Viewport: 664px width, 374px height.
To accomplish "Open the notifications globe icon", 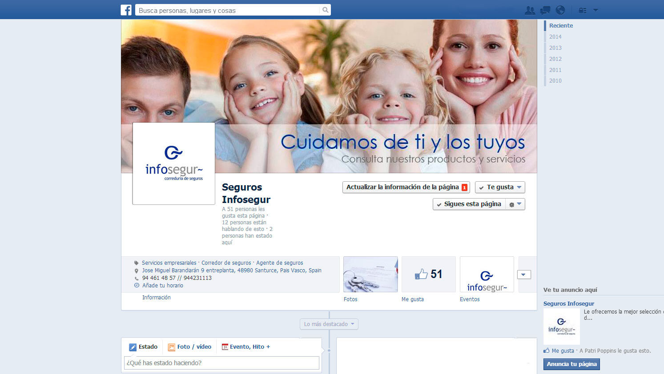I will click(x=560, y=10).
